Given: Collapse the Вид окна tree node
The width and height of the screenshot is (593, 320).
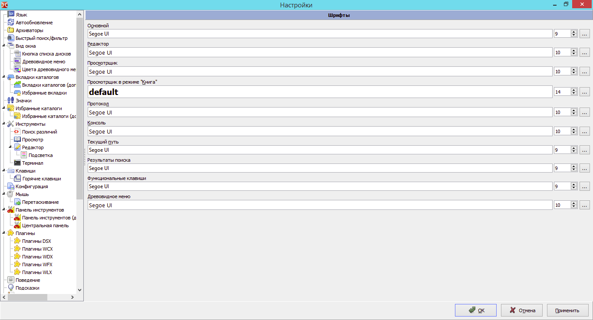Looking at the screenshot, I should [x=4, y=46].
